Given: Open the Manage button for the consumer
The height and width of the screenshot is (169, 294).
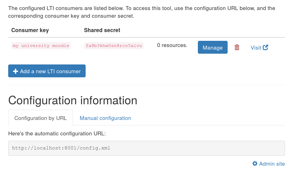Looking at the screenshot, I should [x=213, y=47].
